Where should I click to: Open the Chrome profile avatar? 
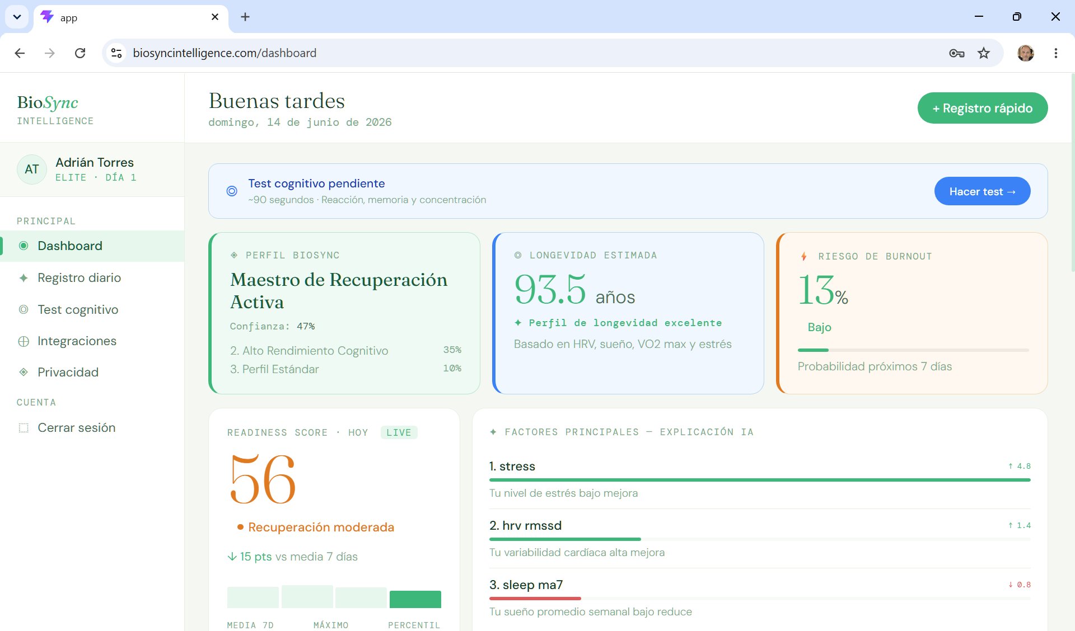pyautogui.click(x=1026, y=53)
